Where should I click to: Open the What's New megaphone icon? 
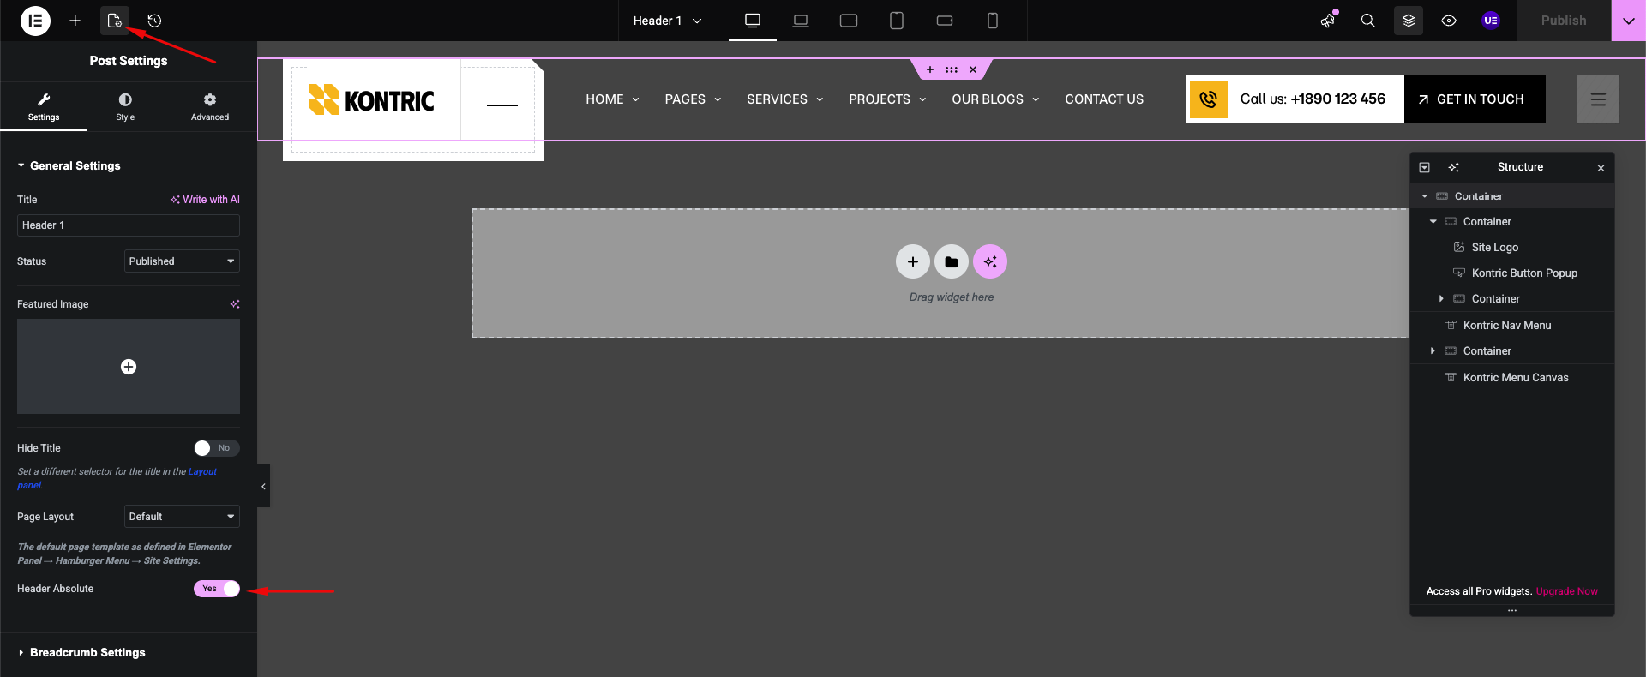pyautogui.click(x=1328, y=21)
